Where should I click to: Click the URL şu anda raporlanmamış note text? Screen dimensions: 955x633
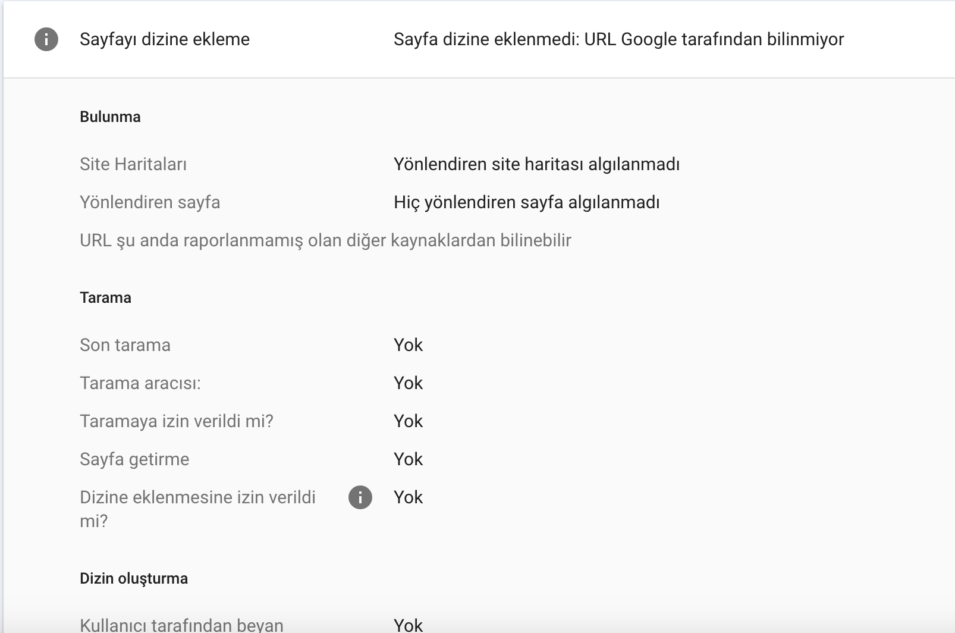pyautogui.click(x=325, y=240)
